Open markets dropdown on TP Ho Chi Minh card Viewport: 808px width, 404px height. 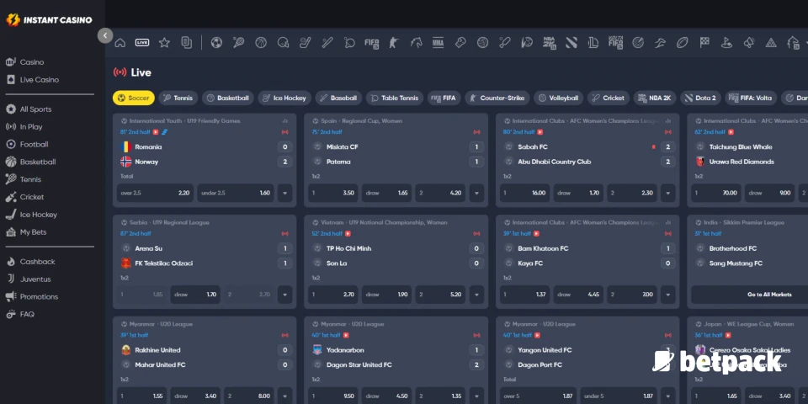pos(476,295)
